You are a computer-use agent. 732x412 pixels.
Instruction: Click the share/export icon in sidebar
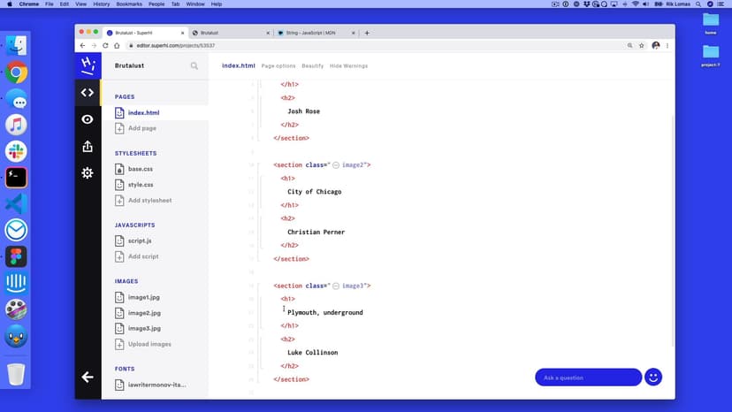87,147
